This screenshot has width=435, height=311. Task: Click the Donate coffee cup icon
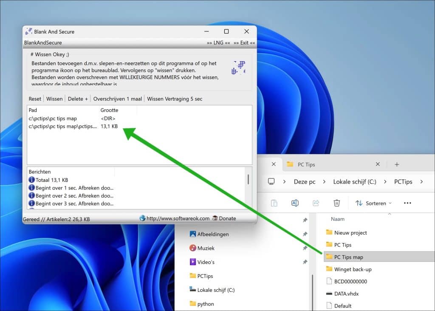click(215, 218)
